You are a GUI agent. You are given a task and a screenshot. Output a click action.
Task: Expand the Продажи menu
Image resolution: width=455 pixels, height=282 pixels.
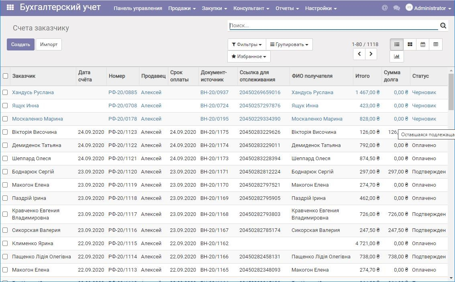tap(182, 8)
